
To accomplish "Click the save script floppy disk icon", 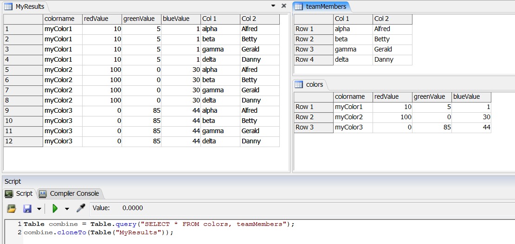I will pyautogui.click(x=27, y=208).
